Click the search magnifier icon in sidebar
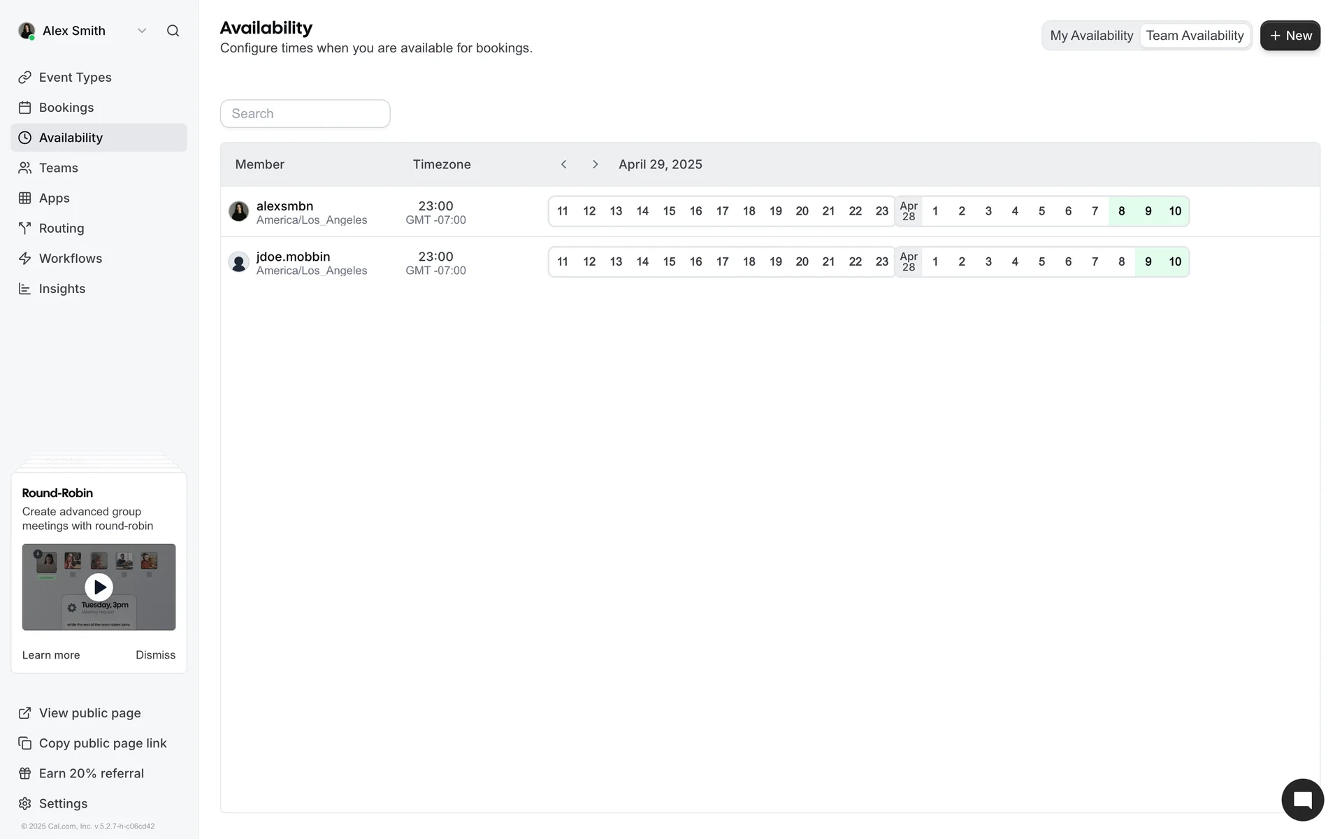1342x839 pixels. click(x=173, y=31)
